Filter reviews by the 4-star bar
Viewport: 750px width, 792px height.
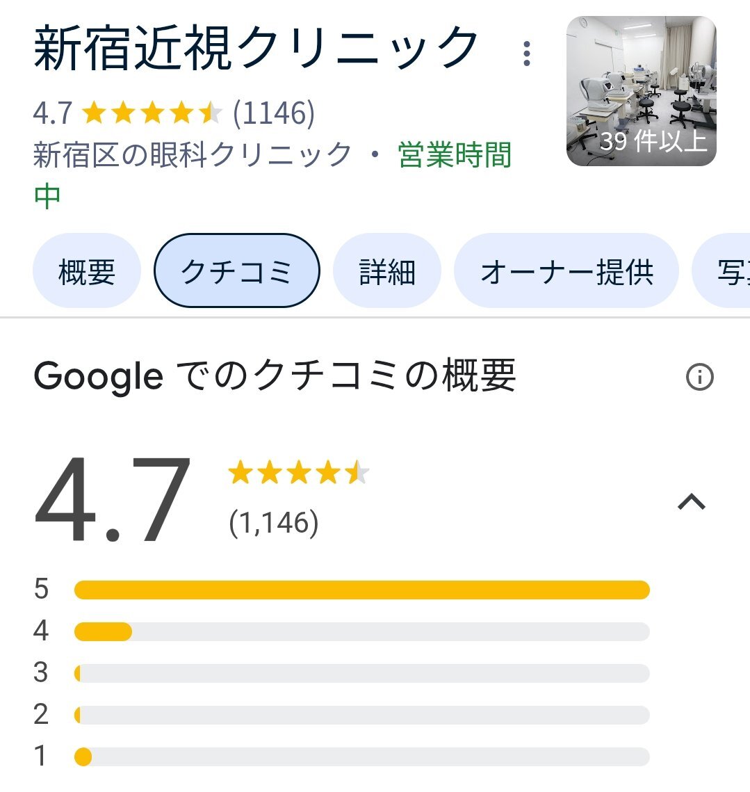(x=361, y=632)
